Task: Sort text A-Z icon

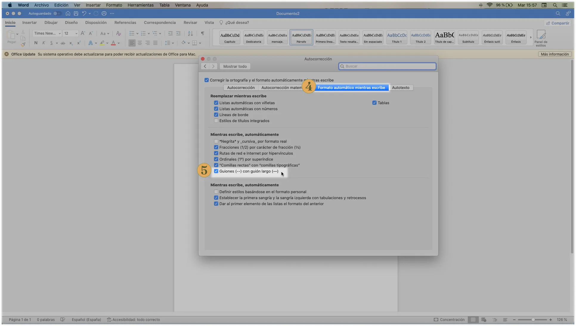Action: pos(191,33)
